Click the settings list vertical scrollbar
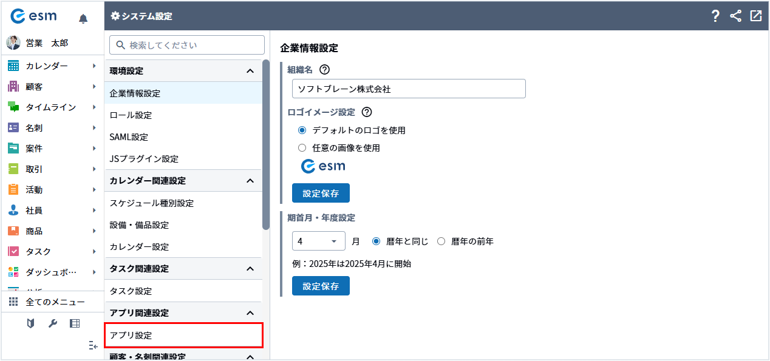 (266, 144)
